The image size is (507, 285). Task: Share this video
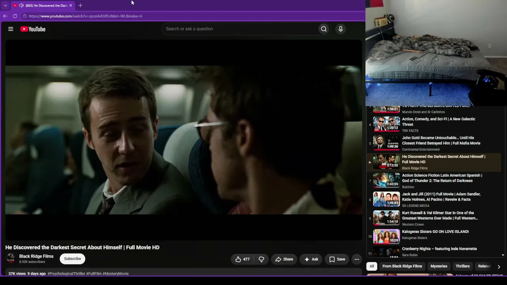tap(284, 259)
